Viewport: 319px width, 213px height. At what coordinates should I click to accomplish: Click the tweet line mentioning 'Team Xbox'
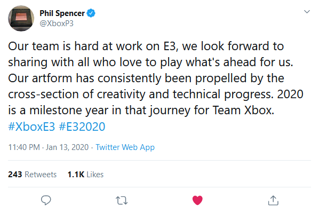pos(141,111)
